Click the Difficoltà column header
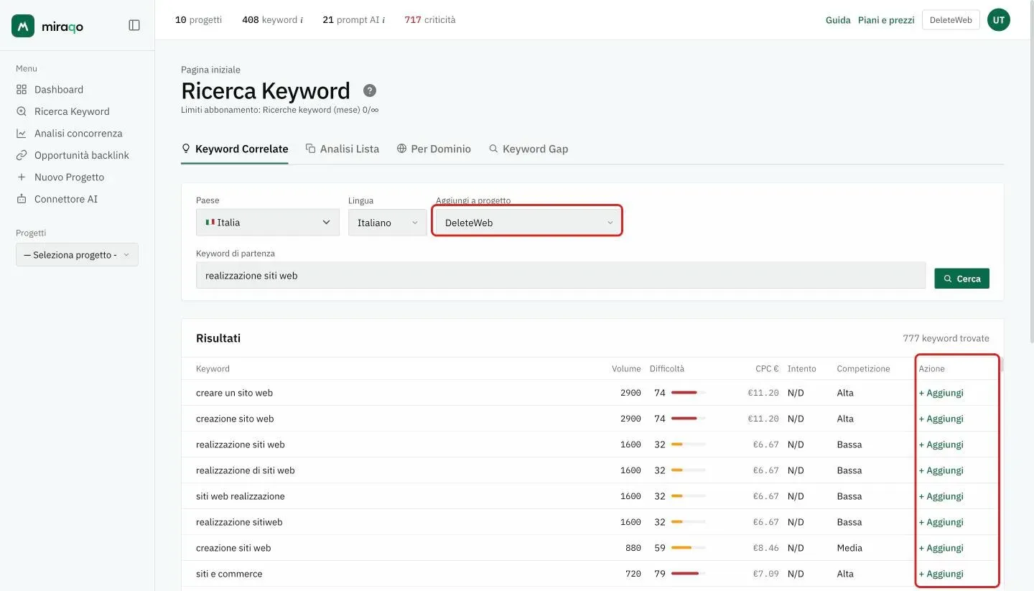Viewport: 1034px width, 591px height. click(x=667, y=368)
